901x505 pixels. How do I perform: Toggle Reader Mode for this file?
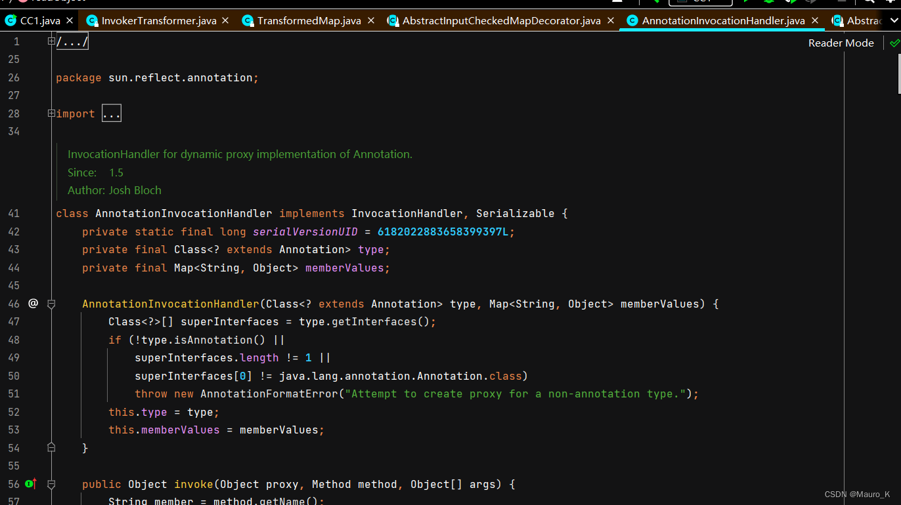pyautogui.click(x=841, y=43)
